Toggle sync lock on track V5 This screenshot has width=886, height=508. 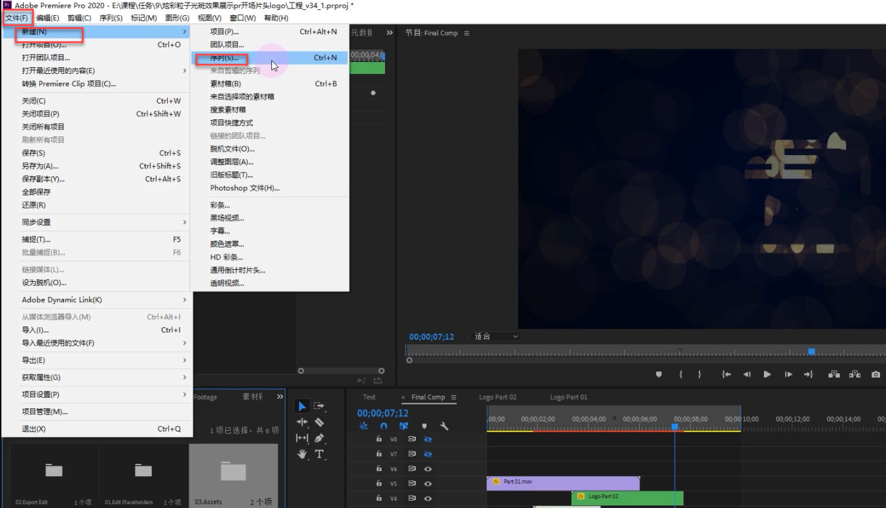point(411,484)
